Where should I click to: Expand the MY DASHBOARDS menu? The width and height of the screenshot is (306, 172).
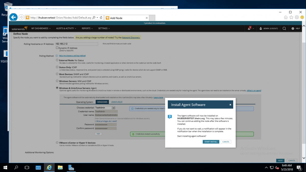(40, 28)
